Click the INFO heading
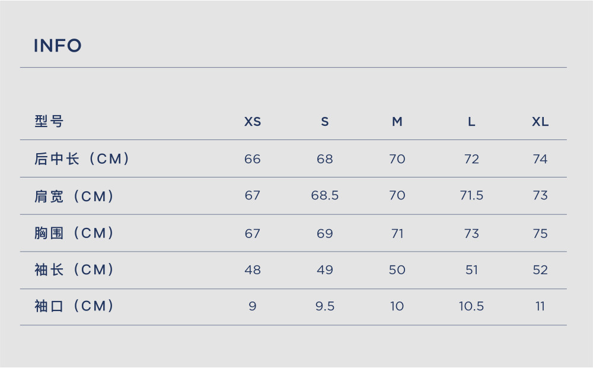The image size is (593, 368). tap(58, 46)
